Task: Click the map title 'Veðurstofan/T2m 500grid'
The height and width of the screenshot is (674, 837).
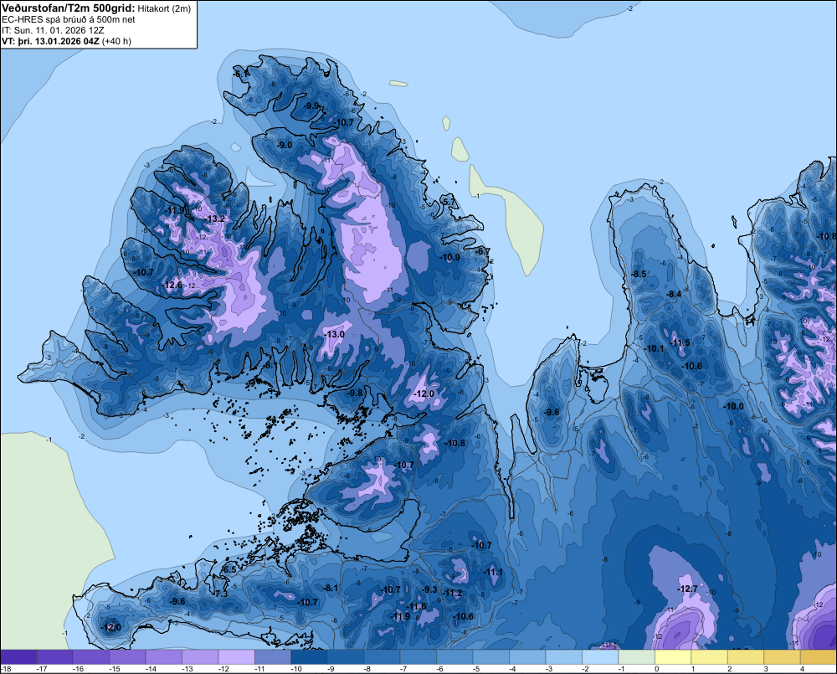Action: click(x=69, y=8)
